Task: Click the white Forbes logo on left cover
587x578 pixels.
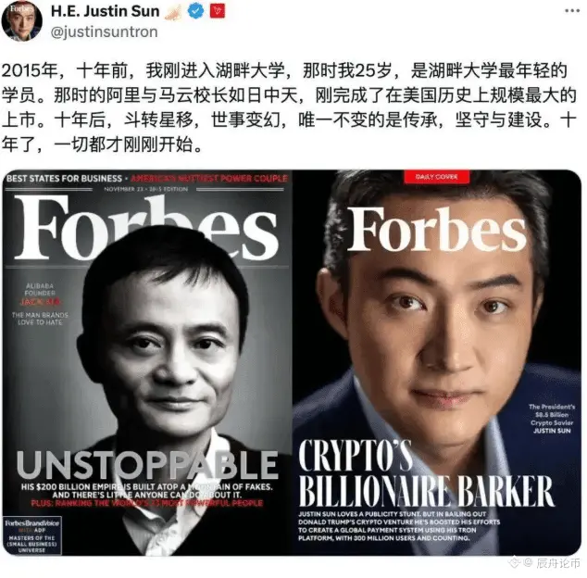Action: pyautogui.click(x=145, y=228)
